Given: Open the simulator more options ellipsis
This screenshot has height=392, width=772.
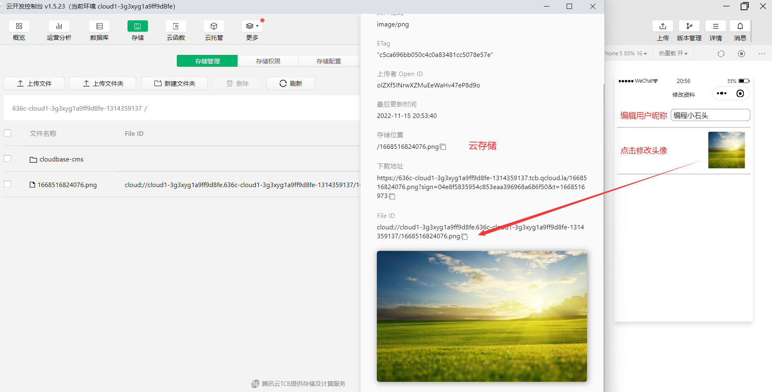Looking at the screenshot, I should tap(762, 54).
